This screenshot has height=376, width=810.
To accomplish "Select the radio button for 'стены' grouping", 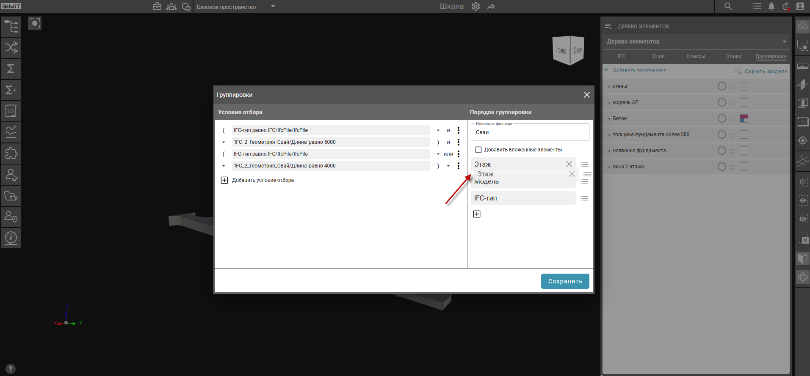I will [x=722, y=86].
